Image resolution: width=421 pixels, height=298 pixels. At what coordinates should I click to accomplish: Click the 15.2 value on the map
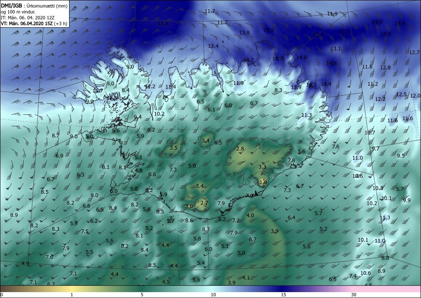[x=344, y=33]
